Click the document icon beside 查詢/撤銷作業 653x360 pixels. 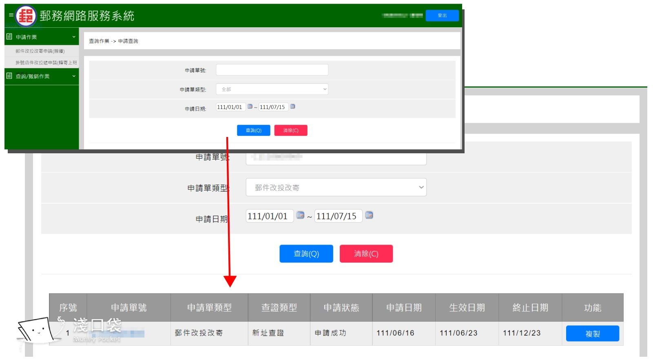pyautogui.click(x=9, y=76)
